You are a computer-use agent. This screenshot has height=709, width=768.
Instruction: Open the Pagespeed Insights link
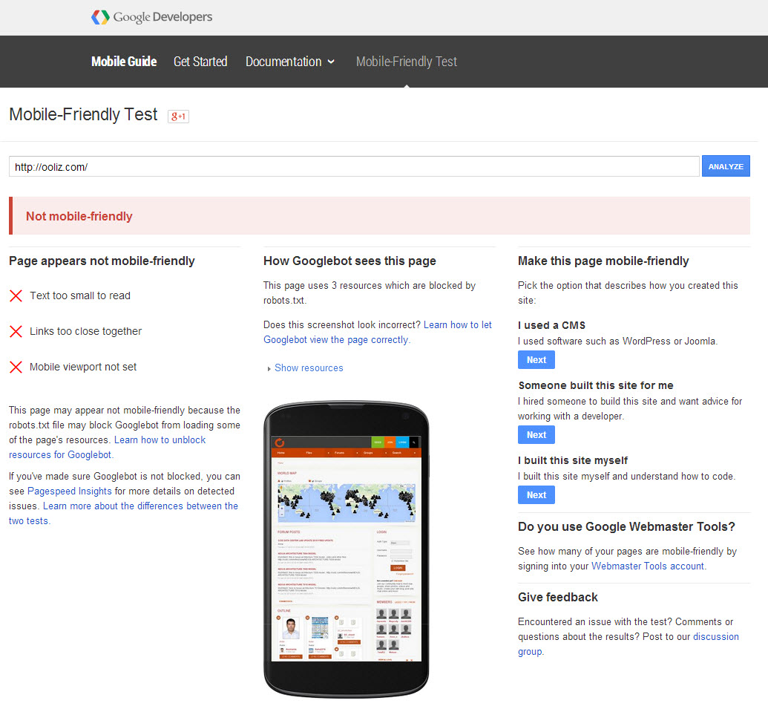[x=70, y=491]
